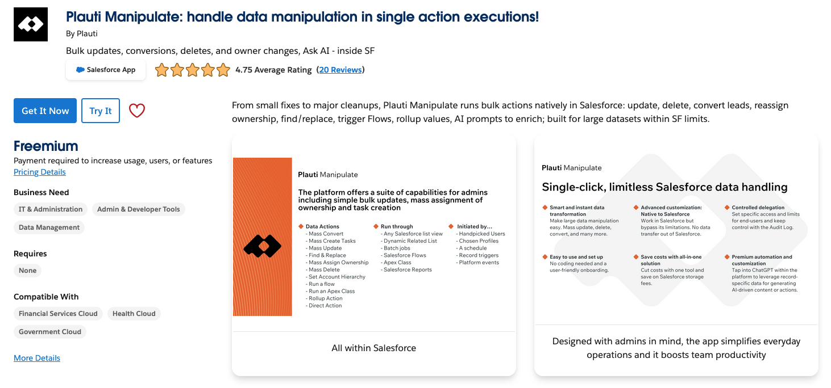Select the Data Management tag
The image size is (831, 388).
(x=49, y=227)
